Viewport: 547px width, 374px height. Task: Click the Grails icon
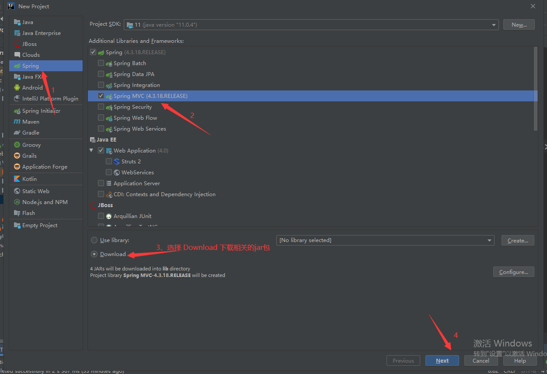[17, 156]
